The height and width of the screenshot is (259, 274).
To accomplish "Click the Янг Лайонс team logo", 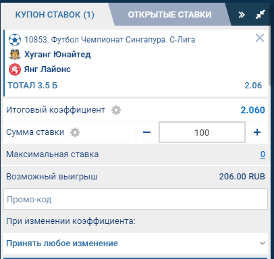I will (15, 69).
